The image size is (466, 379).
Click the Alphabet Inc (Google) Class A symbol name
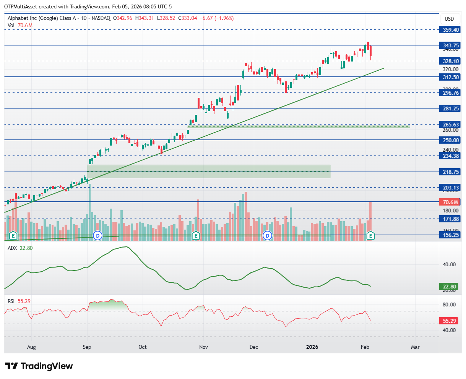click(42, 18)
